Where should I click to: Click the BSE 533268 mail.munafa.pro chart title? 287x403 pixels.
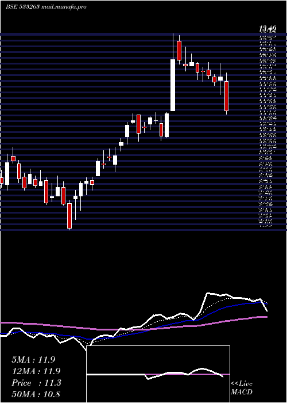tap(46, 7)
